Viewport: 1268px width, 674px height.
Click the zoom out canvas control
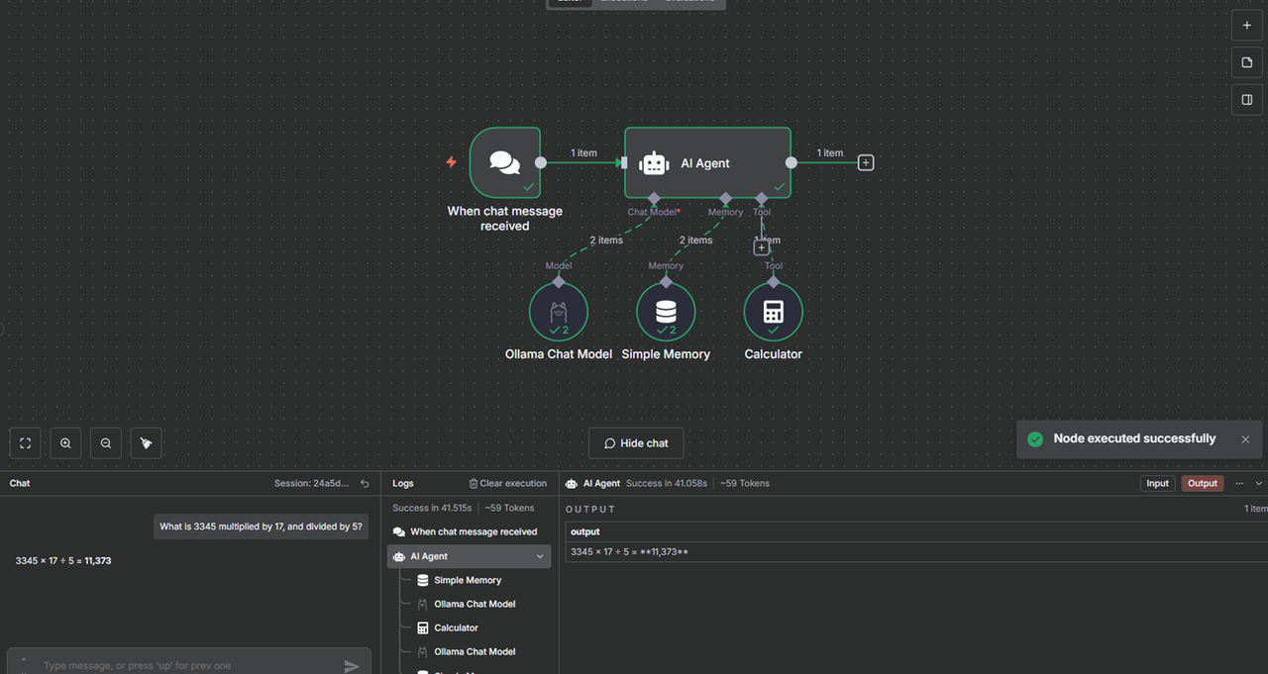click(106, 442)
